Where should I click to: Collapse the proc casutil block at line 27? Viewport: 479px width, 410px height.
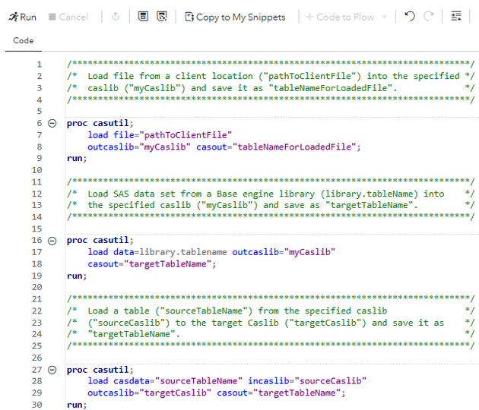pos(52,370)
